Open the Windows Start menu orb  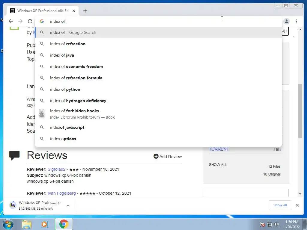pyautogui.click(x=7, y=224)
